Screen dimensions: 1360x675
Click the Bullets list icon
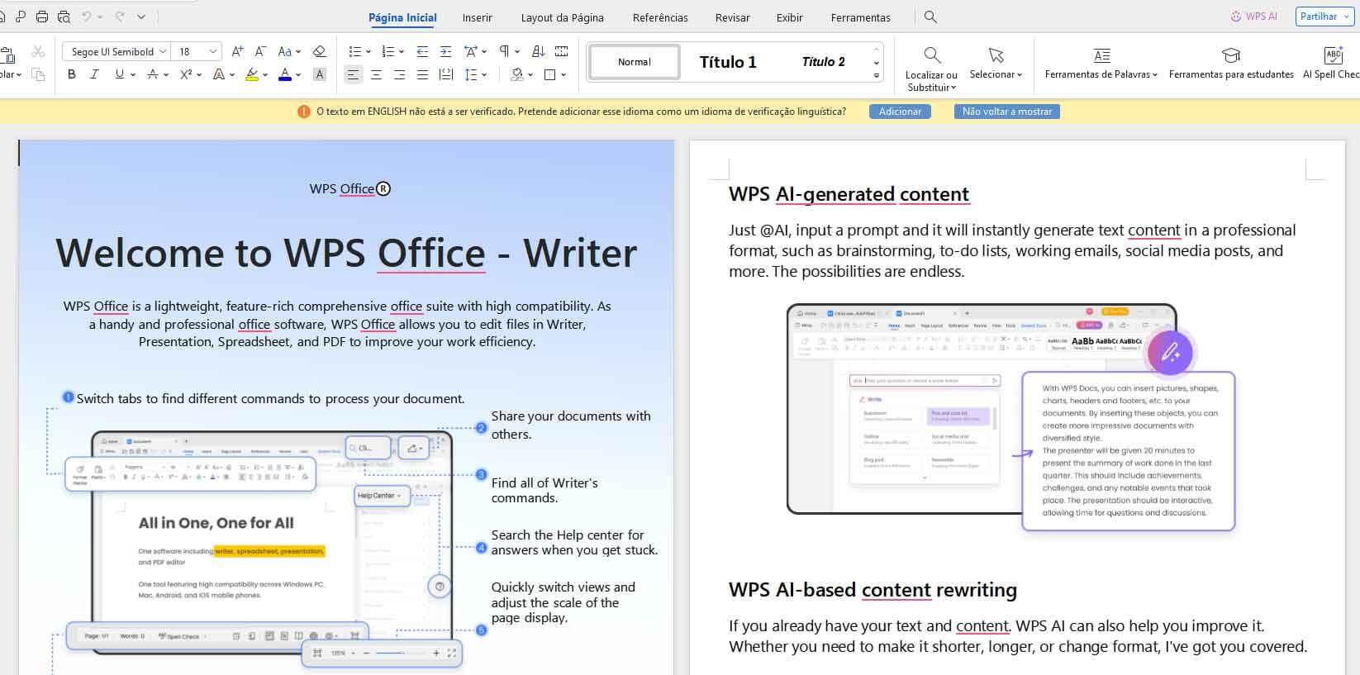(354, 51)
